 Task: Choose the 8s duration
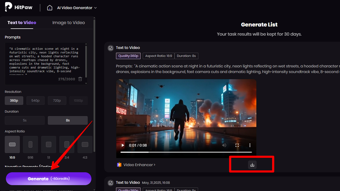coord(67,120)
